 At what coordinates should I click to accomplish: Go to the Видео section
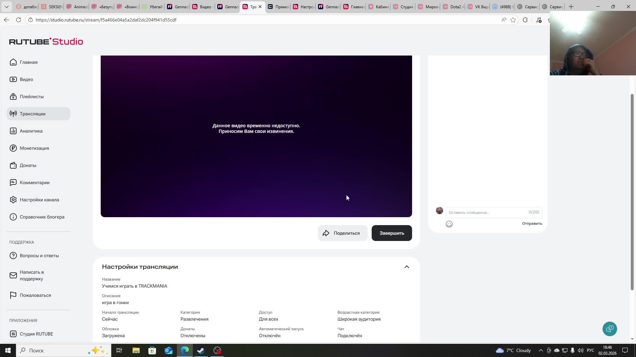(26, 79)
